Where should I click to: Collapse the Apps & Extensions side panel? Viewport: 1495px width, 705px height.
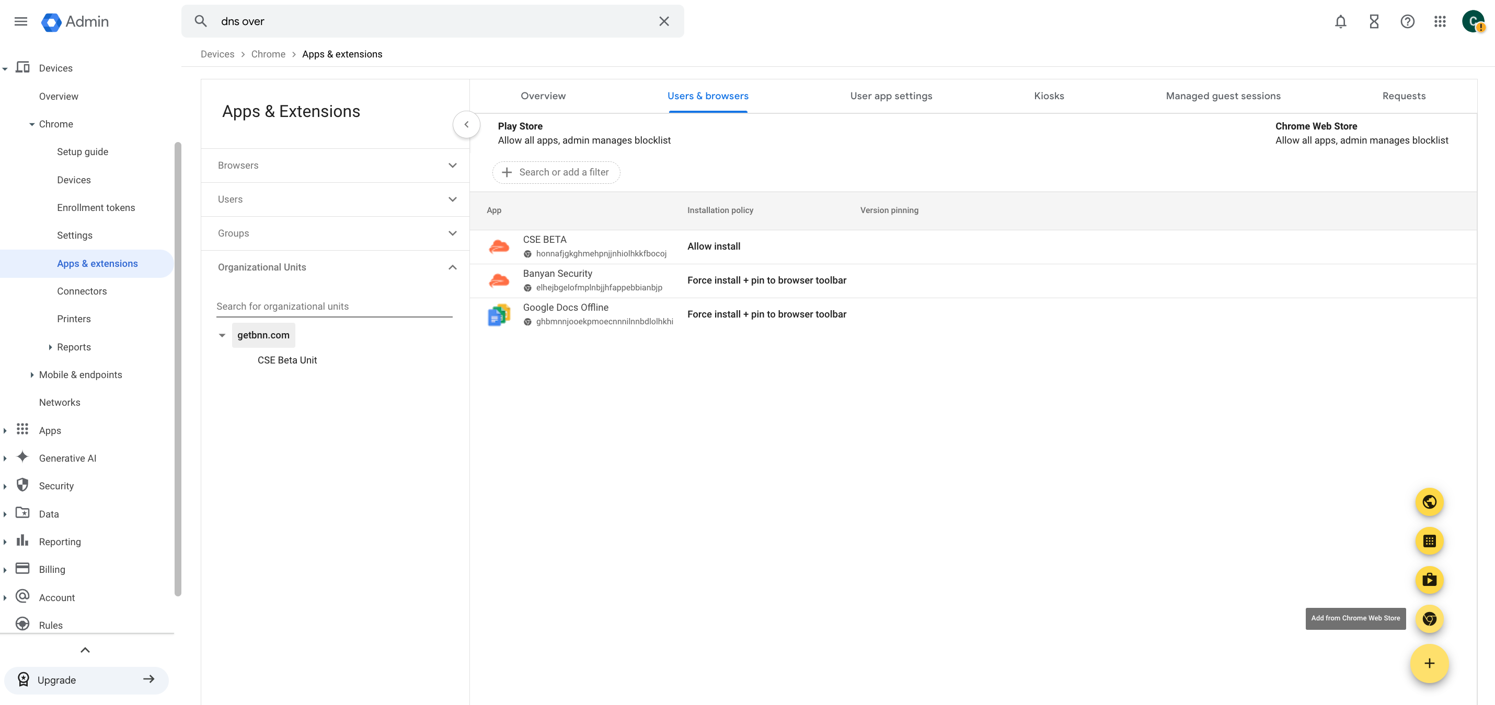pyautogui.click(x=466, y=124)
